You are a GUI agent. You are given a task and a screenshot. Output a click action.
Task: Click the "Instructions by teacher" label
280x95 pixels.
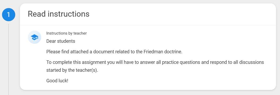tap(66, 33)
